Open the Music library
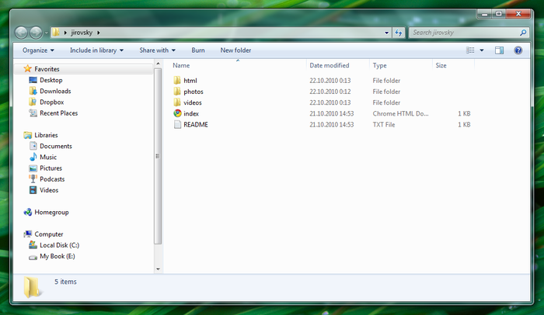The width and height of the screenshot is (544, 315). click(x=48, y=157)
